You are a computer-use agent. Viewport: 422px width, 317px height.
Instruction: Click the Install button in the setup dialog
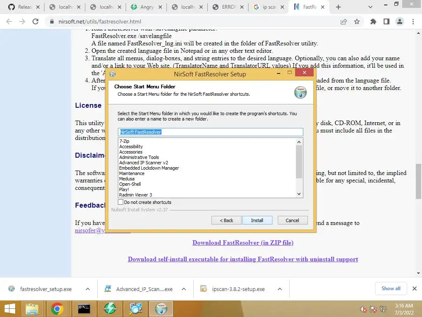point(257,220)
